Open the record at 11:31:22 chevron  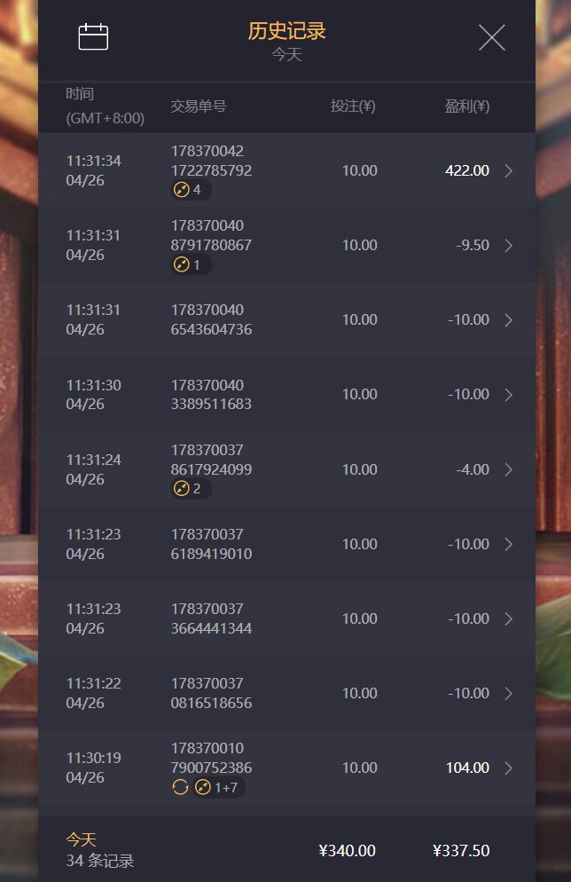point(509,693)
